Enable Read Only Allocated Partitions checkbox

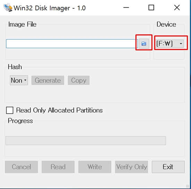[x=10, y=110]
